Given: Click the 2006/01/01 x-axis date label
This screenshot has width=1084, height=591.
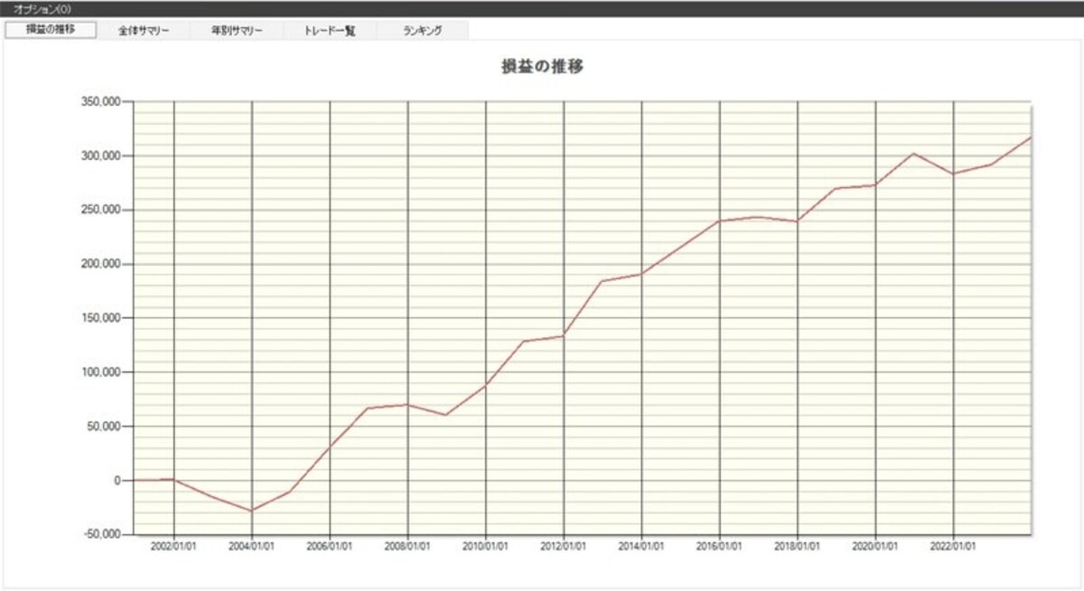Looking at the screenshot, I should pos(330,547).
